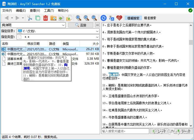Click the 下一个 next match button
194x140 pixels.
pyautogui.click(x=184, y=131)
